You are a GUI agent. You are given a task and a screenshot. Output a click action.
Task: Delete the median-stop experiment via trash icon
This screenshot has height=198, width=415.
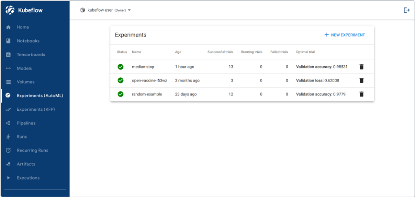[361, 67]
